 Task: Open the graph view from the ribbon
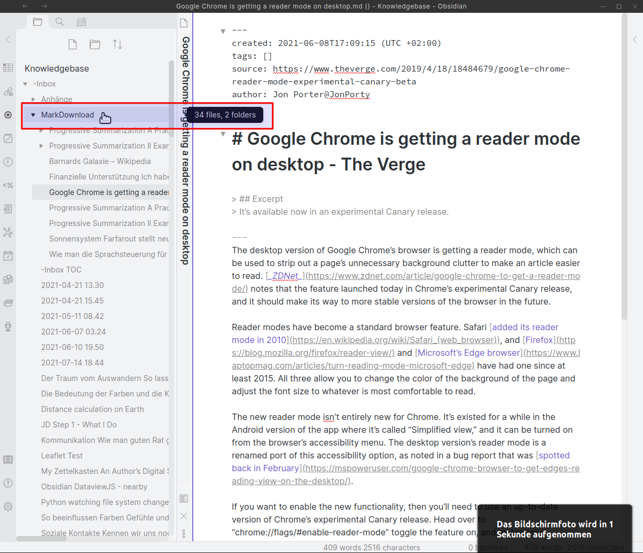pos(8,232)
